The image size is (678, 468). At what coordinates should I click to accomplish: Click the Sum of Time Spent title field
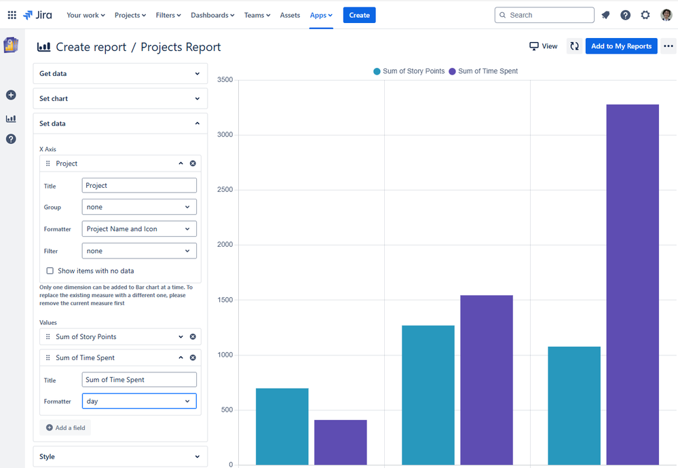coord(139,380)
